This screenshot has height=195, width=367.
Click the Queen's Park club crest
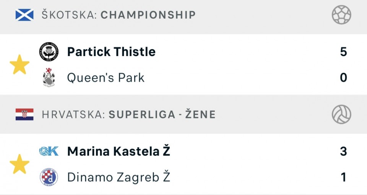coord(49,78)
